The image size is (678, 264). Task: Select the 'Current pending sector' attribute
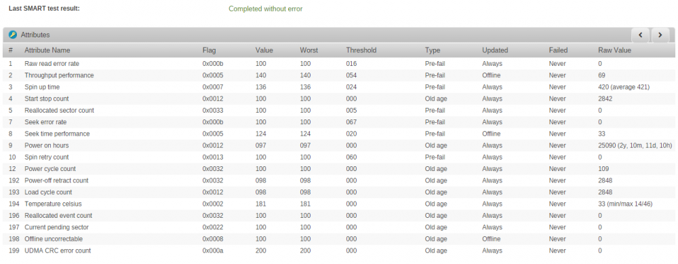click(x=57, y=227)
